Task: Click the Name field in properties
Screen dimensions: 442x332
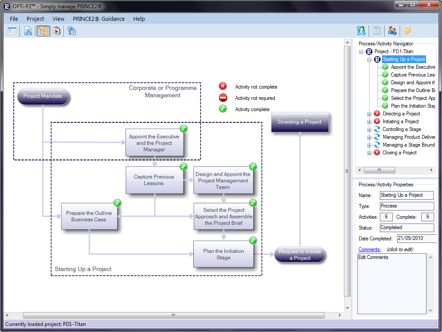Action: (407, 195)
